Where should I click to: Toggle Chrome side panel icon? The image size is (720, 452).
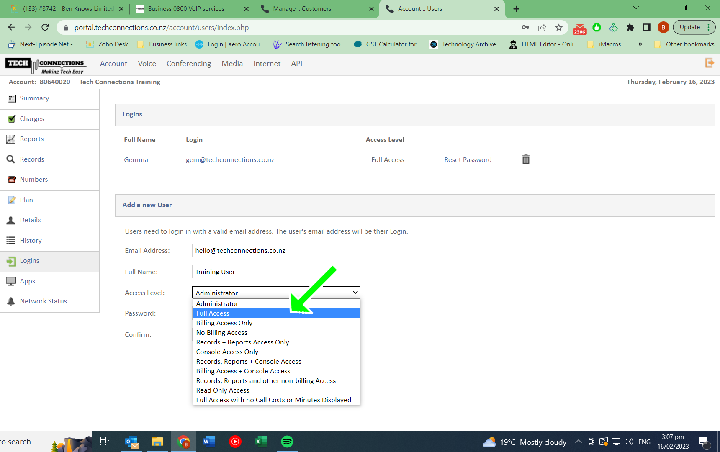point(647,28)
